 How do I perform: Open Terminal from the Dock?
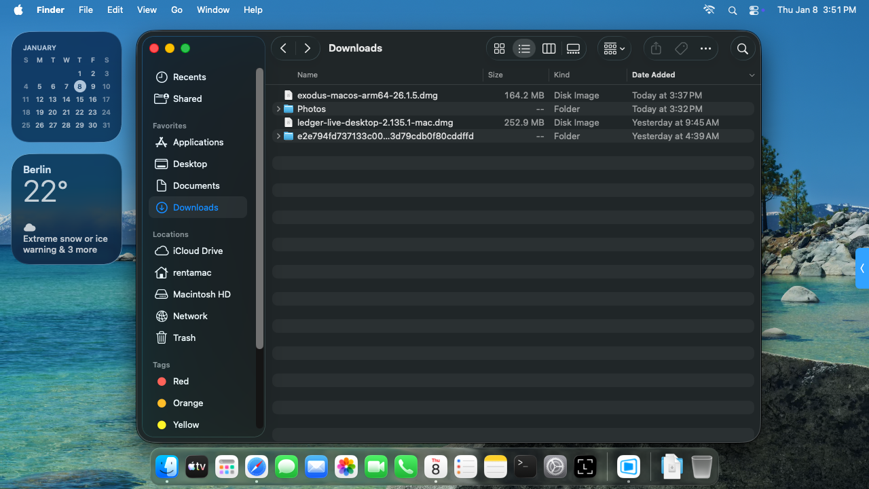(x=525, y=467)
